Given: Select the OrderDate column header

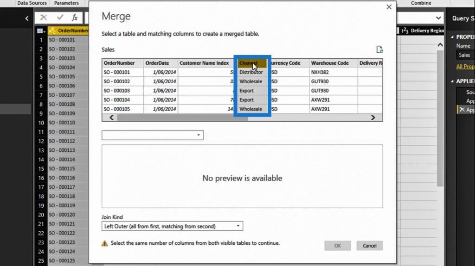Looking at the screenshot, I should click(x=160, y=63).
